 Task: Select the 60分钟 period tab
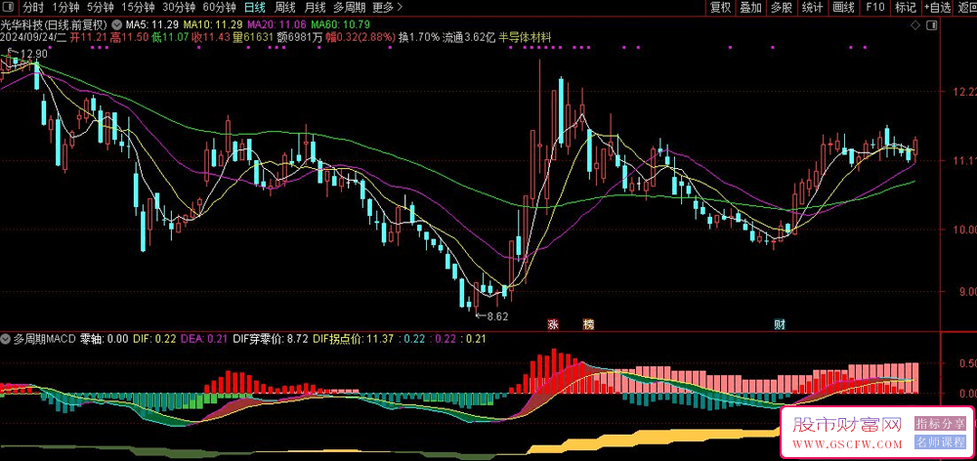(x=219, y=8)
